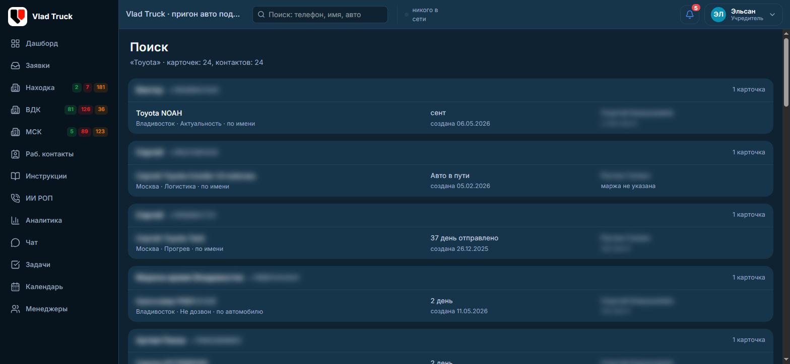Viewport: 790px width, 364px height.
Task: Click the Менеджеры people icon
Action: pos(16,309)
